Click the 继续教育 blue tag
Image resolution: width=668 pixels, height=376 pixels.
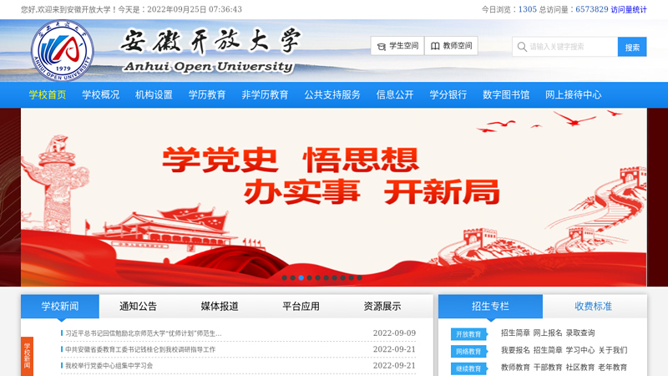coord(468,368)
